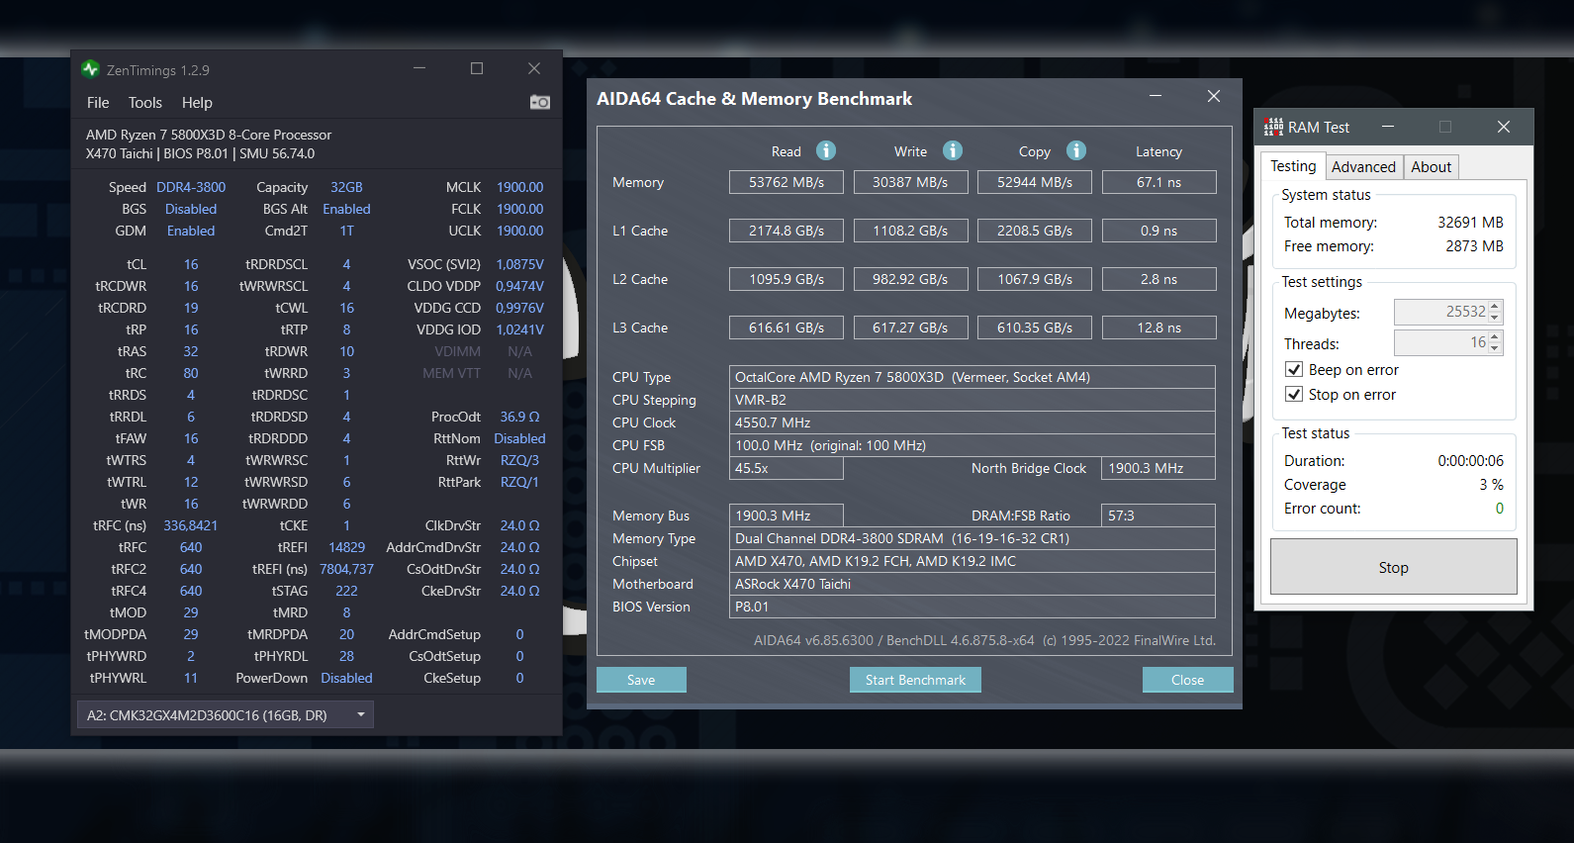
Task: Click the PowerDown value Disabled
Action: [x=346, y=678]
